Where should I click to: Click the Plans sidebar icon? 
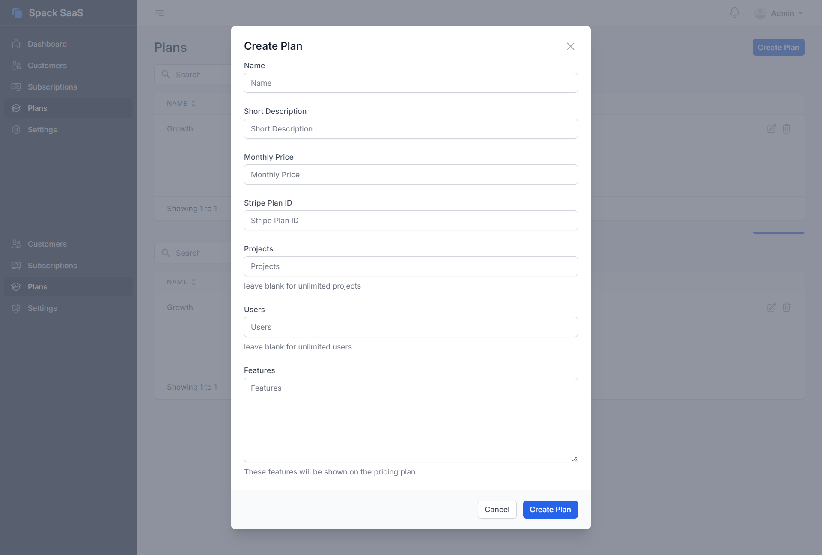16,107
